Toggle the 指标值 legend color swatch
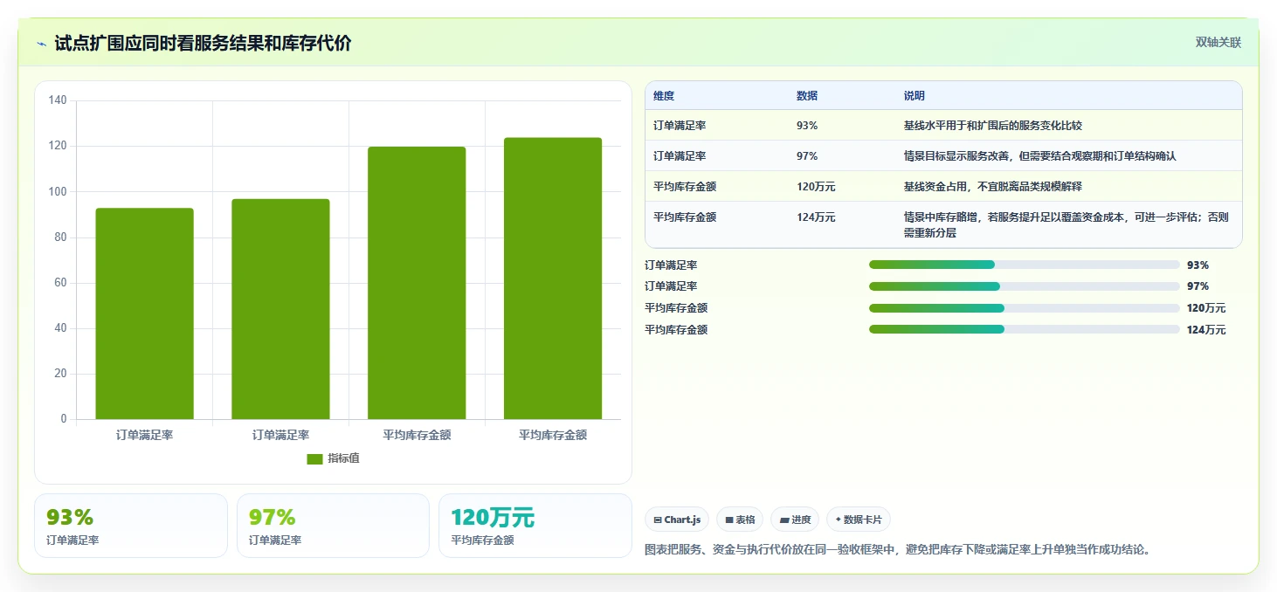Screen dimensions: 1277x592 point(314,459)
